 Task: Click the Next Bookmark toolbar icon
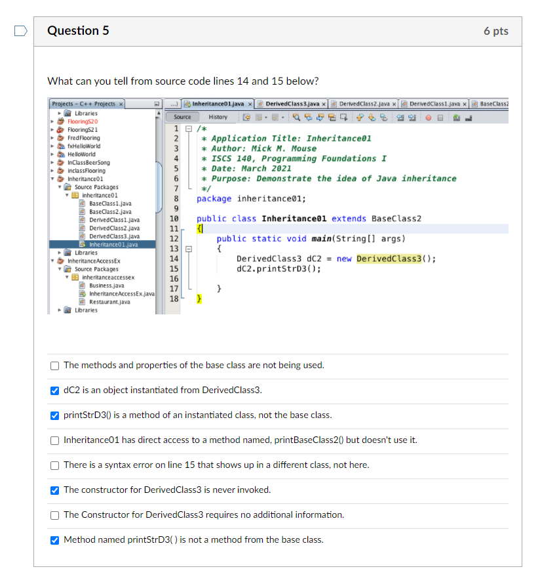(371, 118)
